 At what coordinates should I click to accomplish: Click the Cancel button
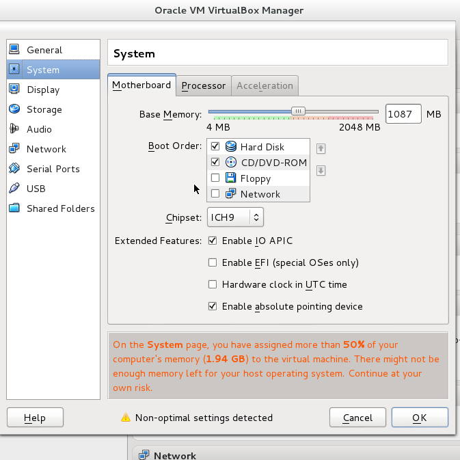coord(357,418)
